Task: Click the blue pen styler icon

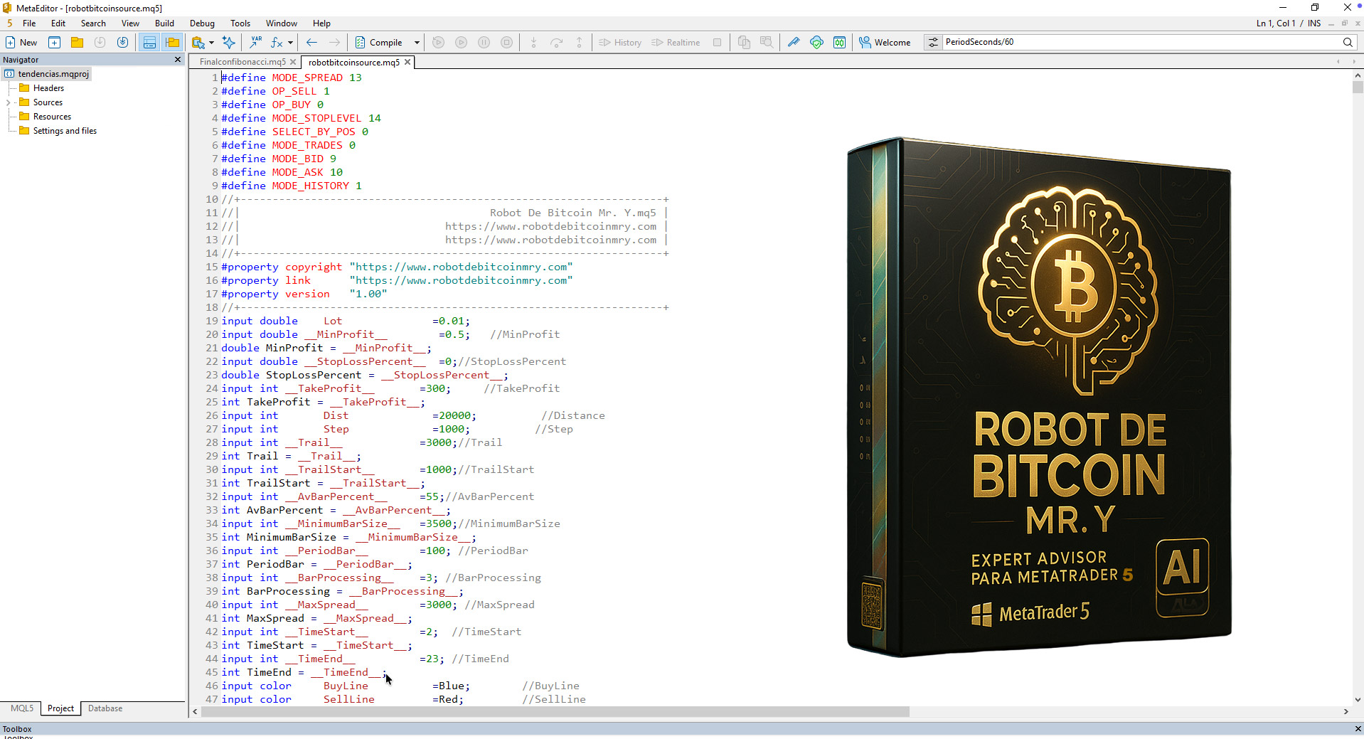Action: click(x=794, y=43)
